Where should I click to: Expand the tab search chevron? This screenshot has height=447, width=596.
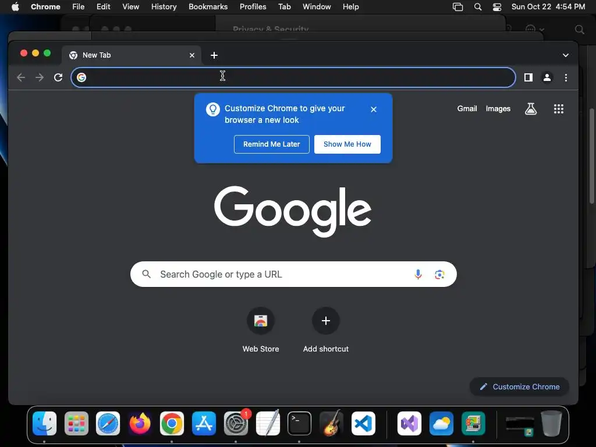566,55
